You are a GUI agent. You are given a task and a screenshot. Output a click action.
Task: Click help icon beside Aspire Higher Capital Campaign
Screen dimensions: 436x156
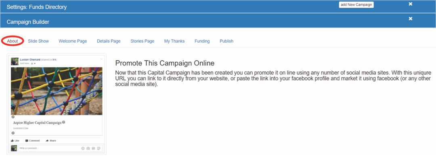pyautogui.click(x=64, y=122)
